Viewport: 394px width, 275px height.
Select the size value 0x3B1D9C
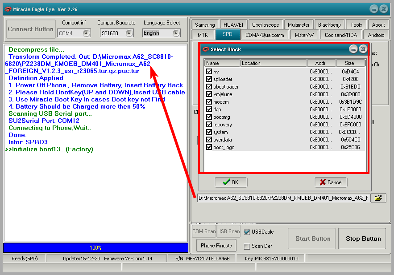(x=351, y=102)
